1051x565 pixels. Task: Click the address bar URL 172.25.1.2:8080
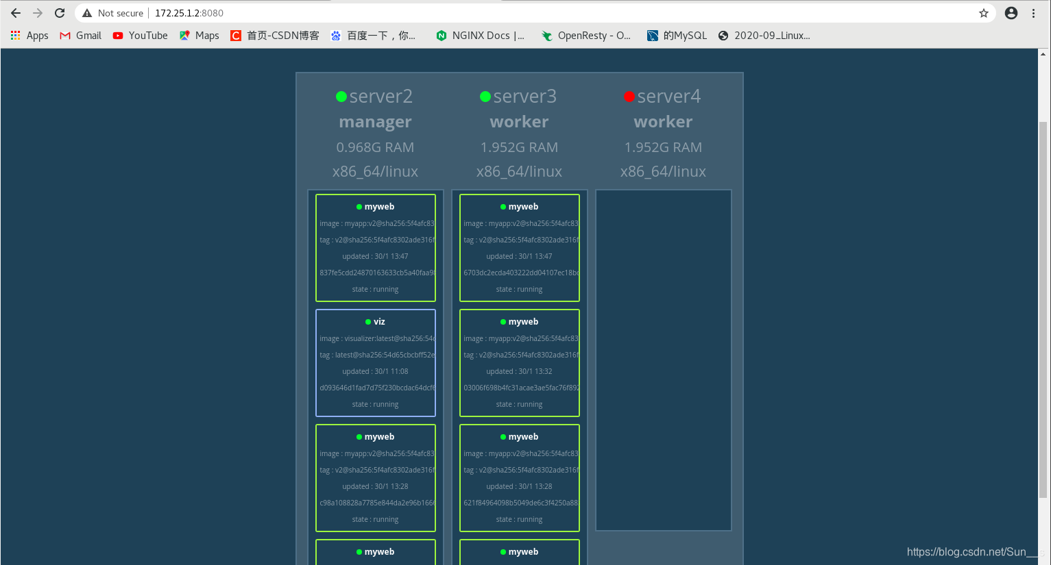click(189, 13)
